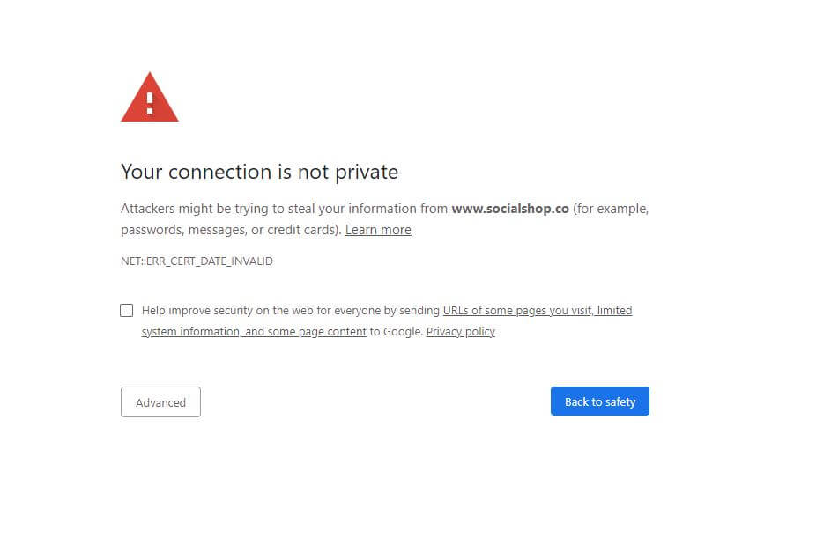This screenshot has height=545, width=831.
Task: Click the bold www.socialshop.co domain text
Action: click(510, 209)
